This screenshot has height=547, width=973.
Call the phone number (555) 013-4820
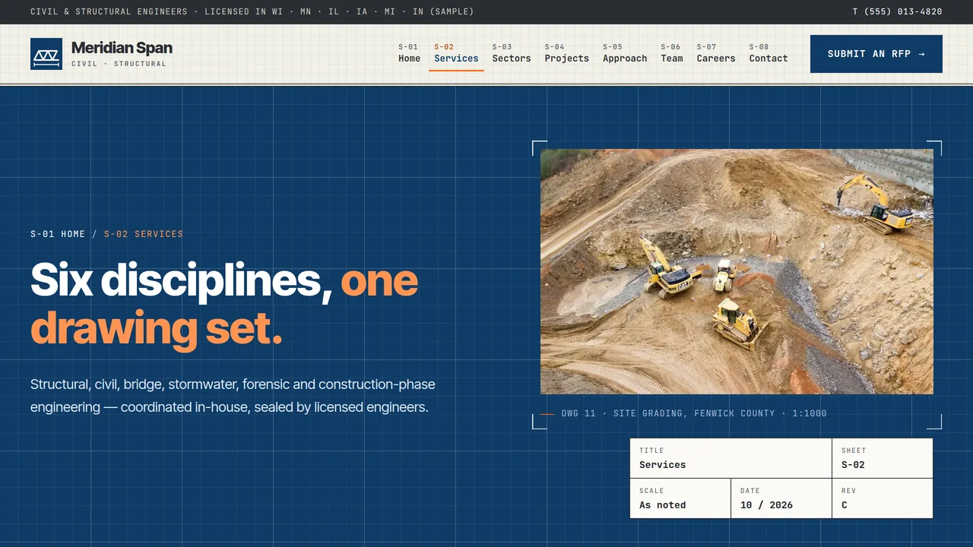pos(897,11)
